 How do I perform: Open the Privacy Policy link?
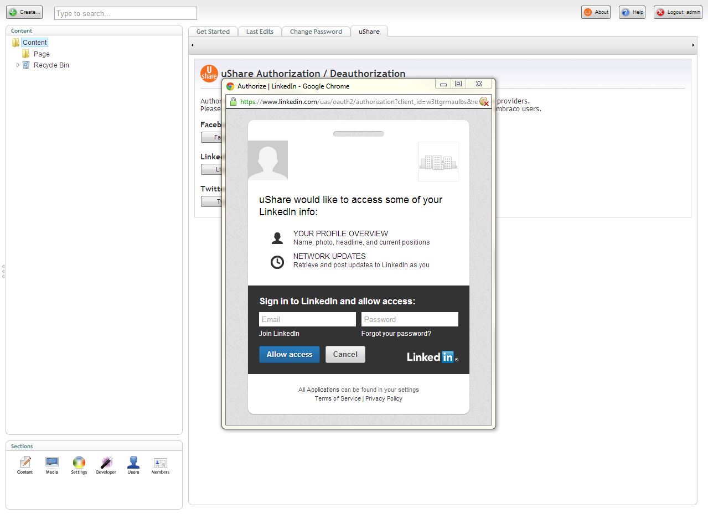(x=384, y=398)
